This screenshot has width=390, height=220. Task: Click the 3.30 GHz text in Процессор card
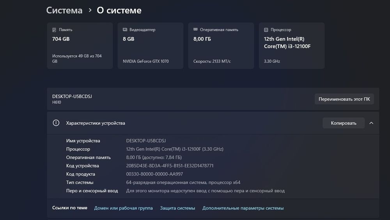272,61
